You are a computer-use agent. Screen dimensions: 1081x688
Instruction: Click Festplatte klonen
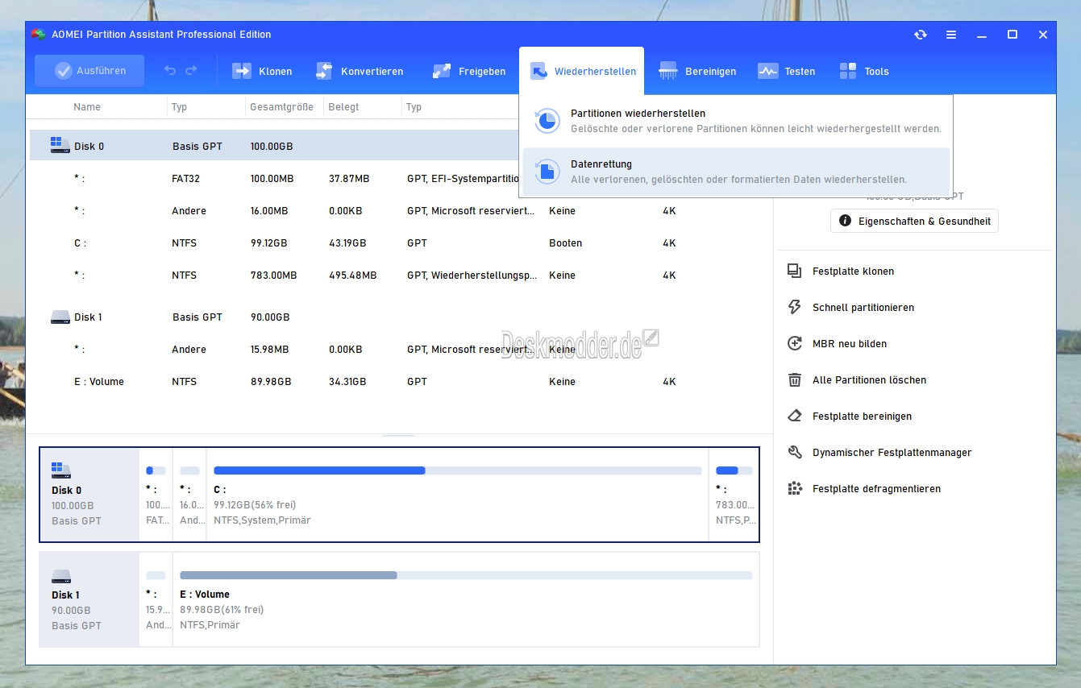pyautogui.click(x=853, y=271)
